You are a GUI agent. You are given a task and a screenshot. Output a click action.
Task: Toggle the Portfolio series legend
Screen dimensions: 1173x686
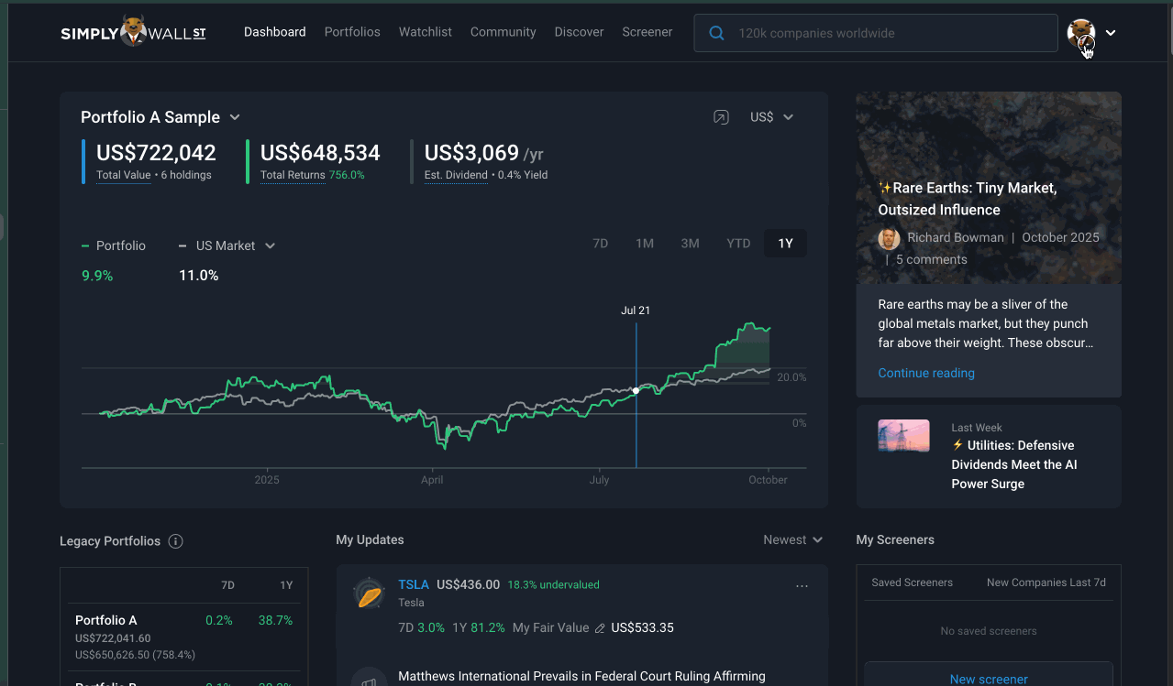(114, 245)
